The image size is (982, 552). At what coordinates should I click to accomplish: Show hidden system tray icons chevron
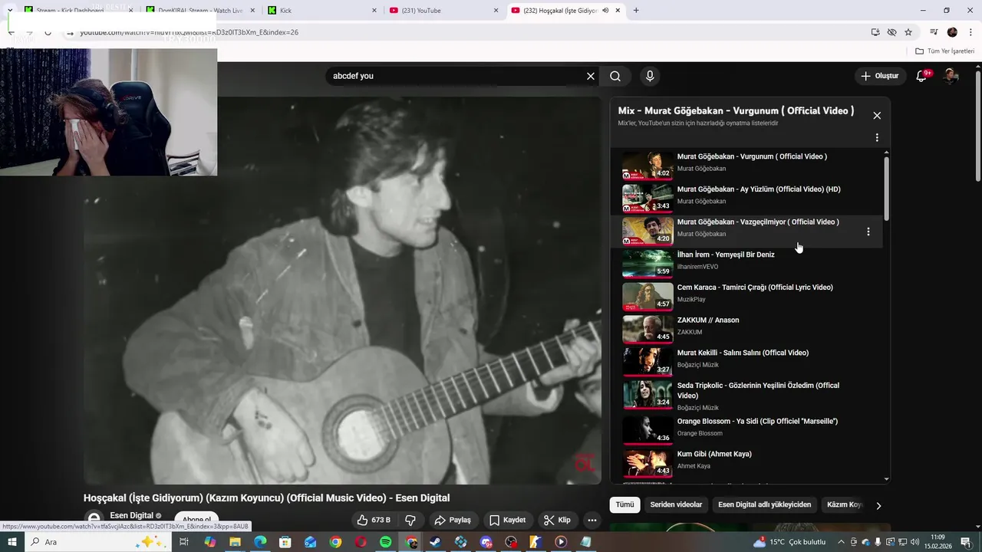(x=842, y=542)
